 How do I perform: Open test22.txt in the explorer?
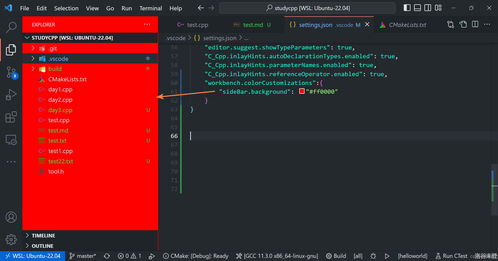(x=90, y=161)
